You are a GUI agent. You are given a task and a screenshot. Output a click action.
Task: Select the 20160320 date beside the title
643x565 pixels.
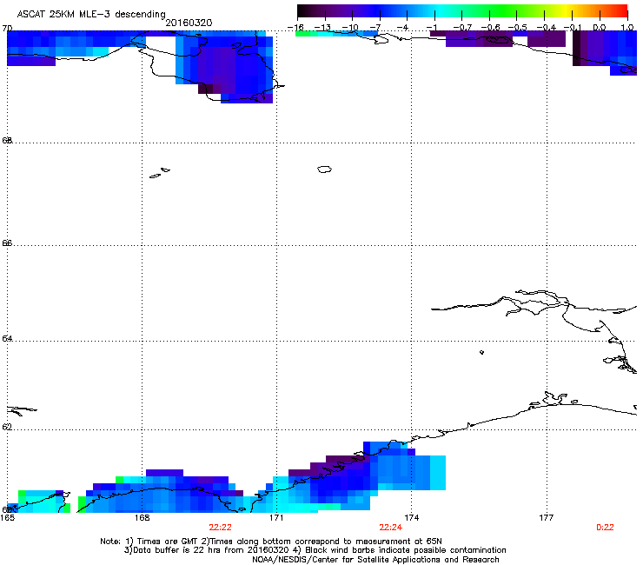189,23
